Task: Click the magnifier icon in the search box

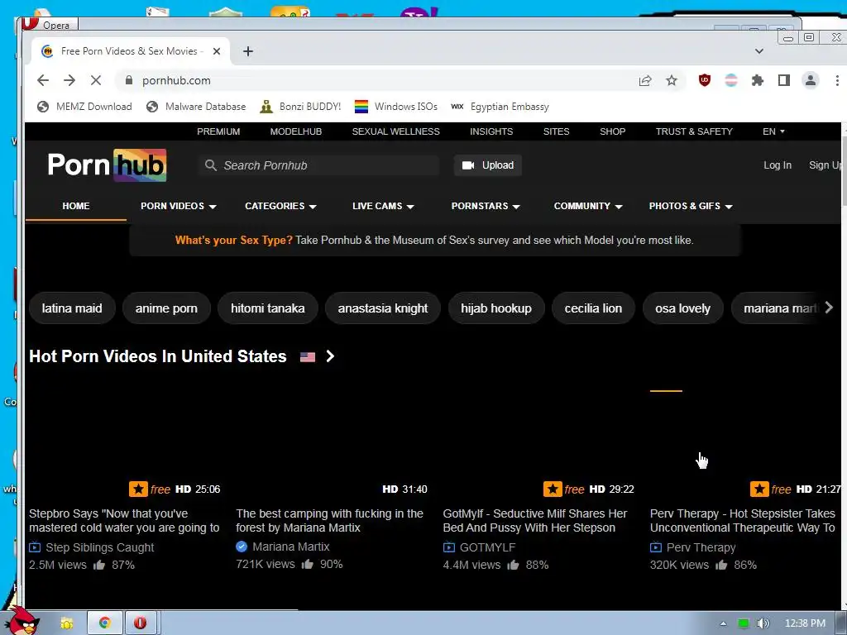Action: click(211, 165)
